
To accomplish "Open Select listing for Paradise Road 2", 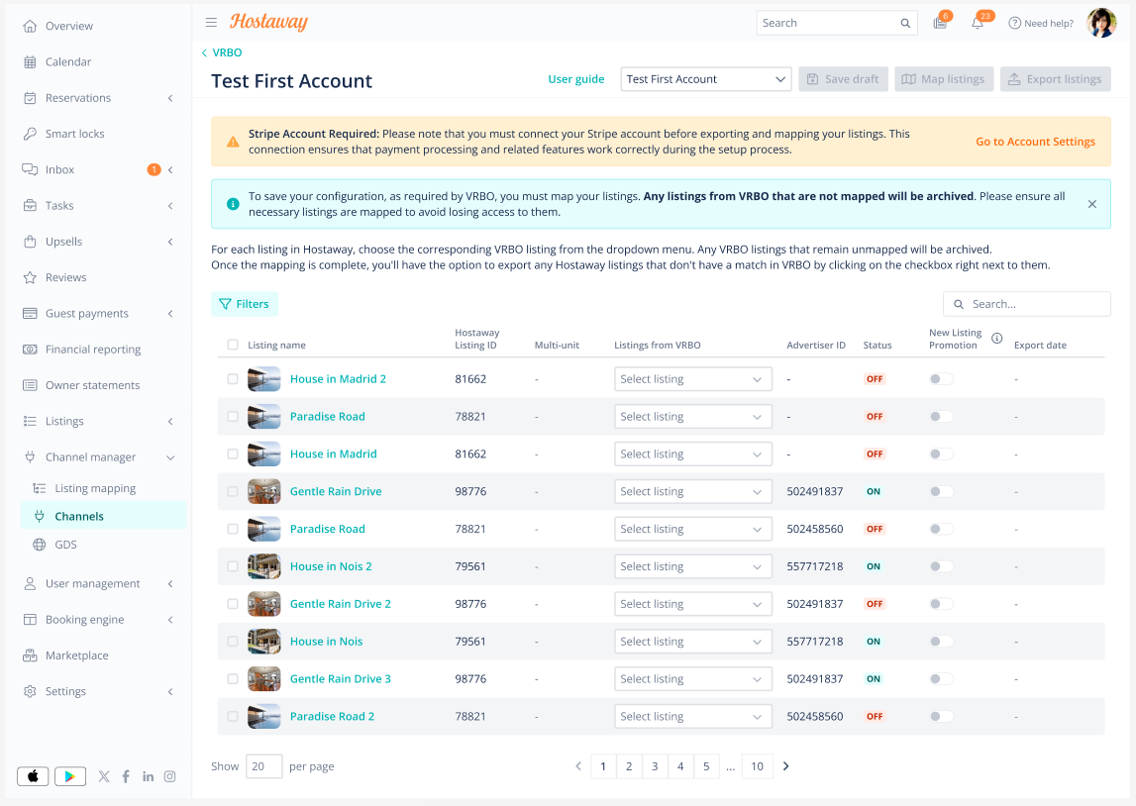I will pos(692,716).
